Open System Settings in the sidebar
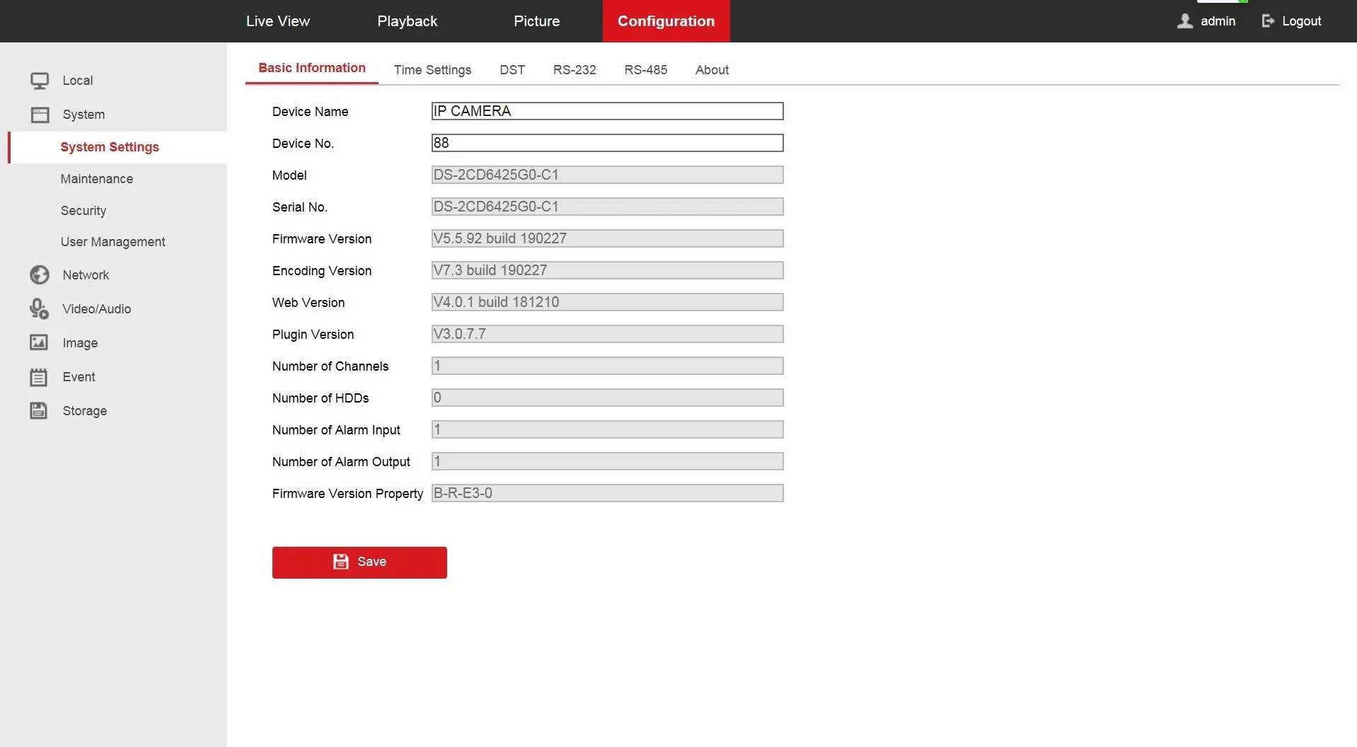The width and height of the screenshot is (1357, 747). click(118, 147)
